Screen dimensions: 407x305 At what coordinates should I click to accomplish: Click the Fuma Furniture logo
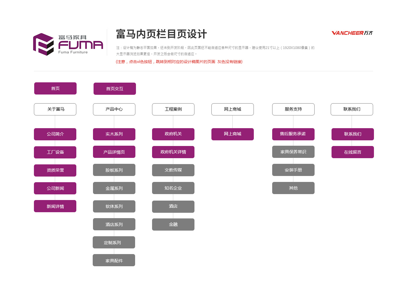pyautogui.click(x=68, y=44)
